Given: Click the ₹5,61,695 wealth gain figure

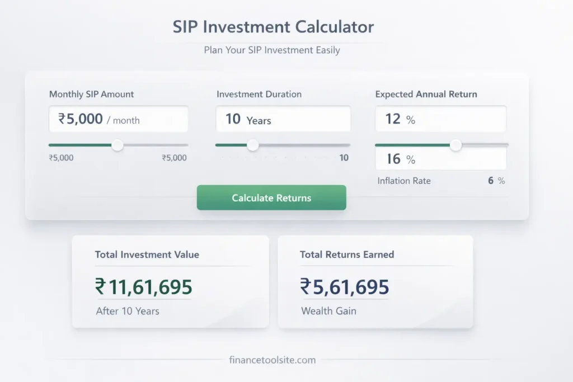Looking at the screenshot, I should pyautogui.click(x=345, y=287).
